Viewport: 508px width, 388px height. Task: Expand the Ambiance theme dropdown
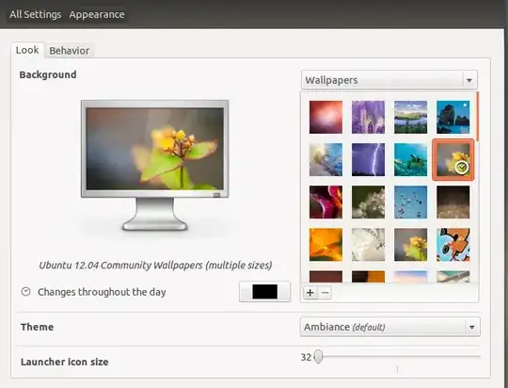click(390, 327)
